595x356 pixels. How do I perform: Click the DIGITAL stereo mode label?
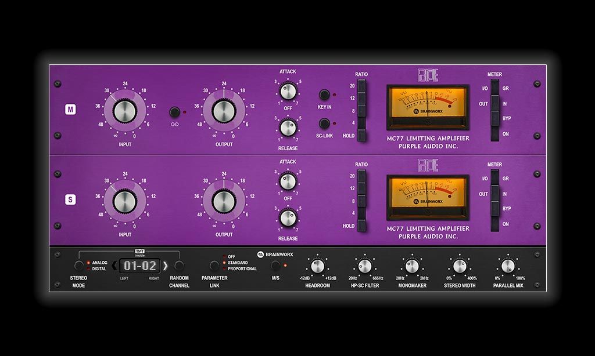click(99, 268)
